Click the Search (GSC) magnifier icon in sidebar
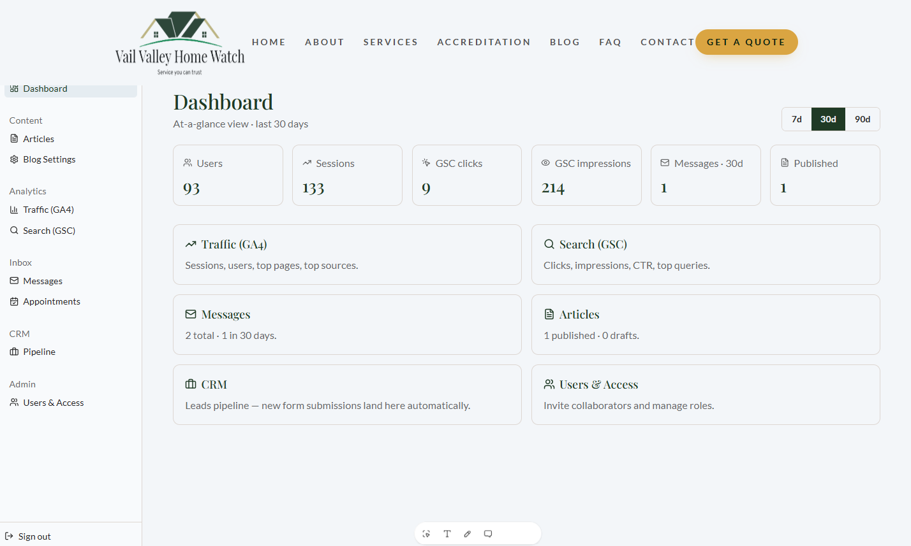The width and height of the screenshot is (911, 546). pos(14,231)
